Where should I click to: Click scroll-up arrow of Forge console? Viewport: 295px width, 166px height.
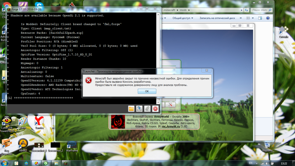[x=158, y=14]
